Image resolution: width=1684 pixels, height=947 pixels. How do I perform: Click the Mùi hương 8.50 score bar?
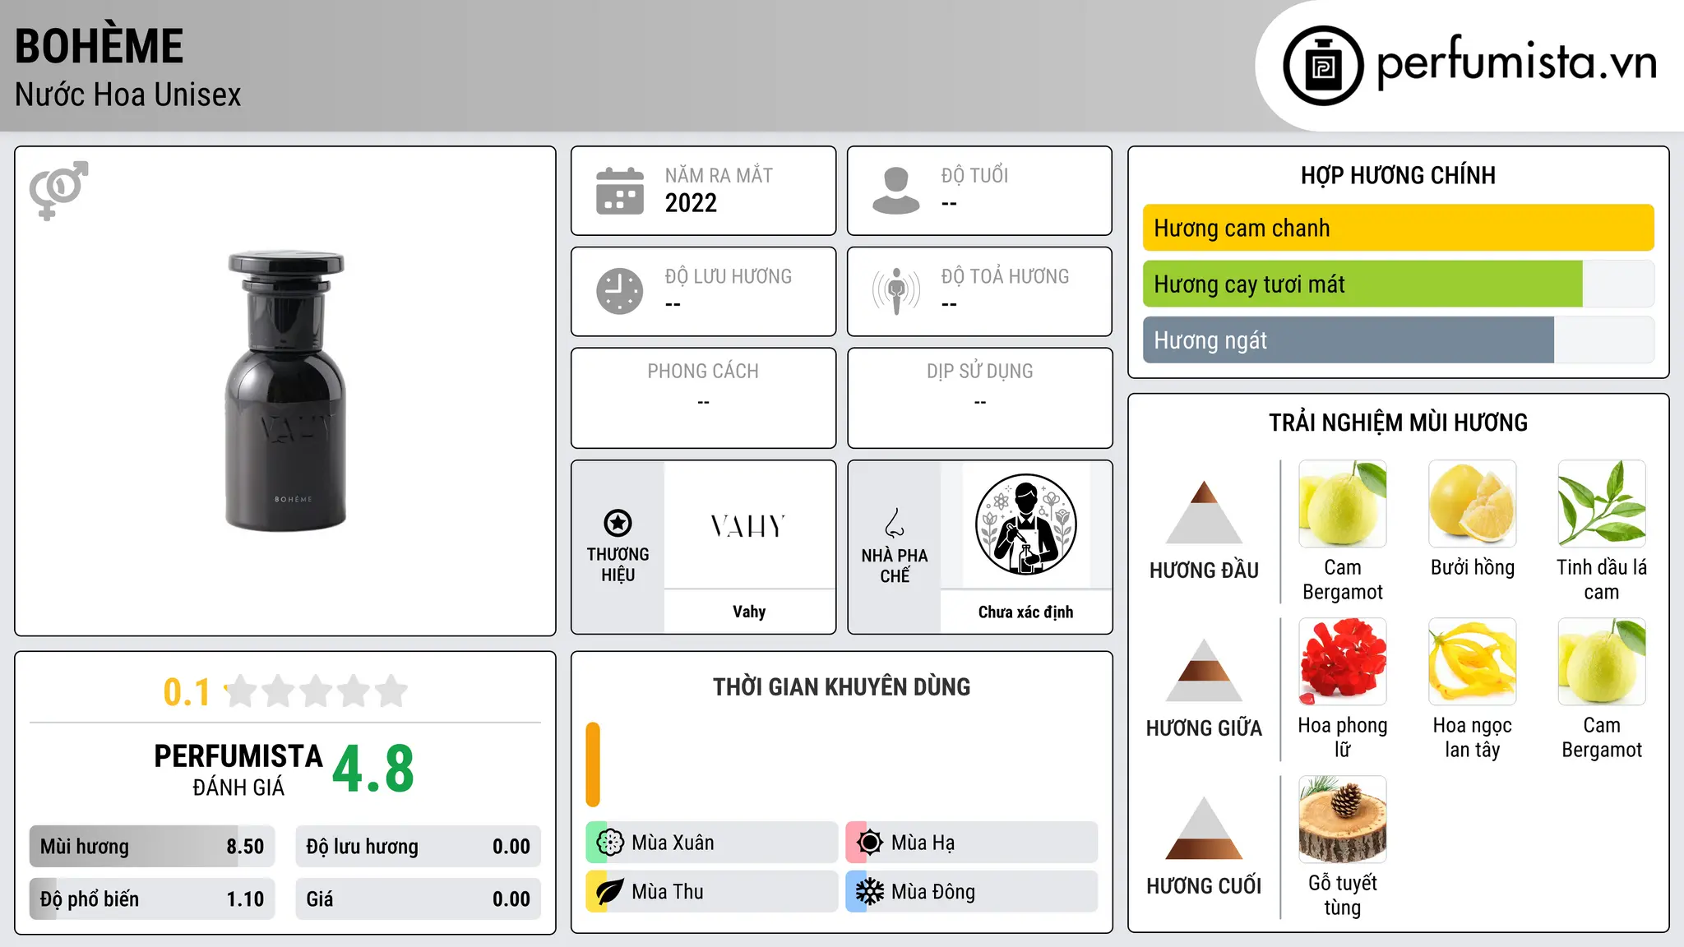(x=152, y=847)
